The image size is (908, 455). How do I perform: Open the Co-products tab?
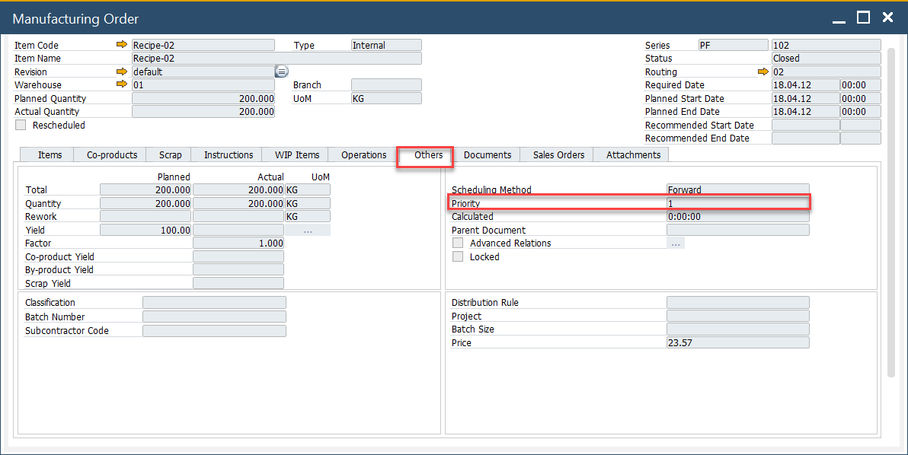(x=112, y=155)
